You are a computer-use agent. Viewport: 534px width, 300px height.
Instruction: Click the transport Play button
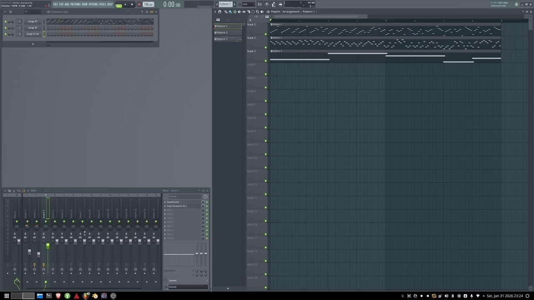125,5
